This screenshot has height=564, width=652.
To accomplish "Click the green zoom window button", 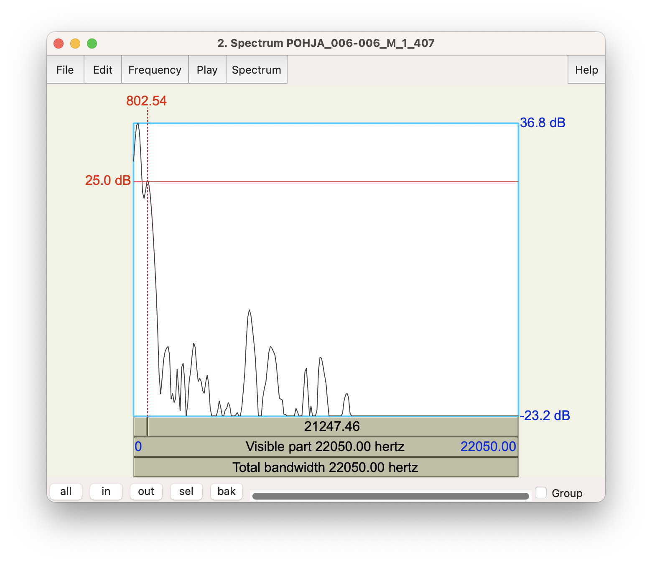I will pos(92,44).
